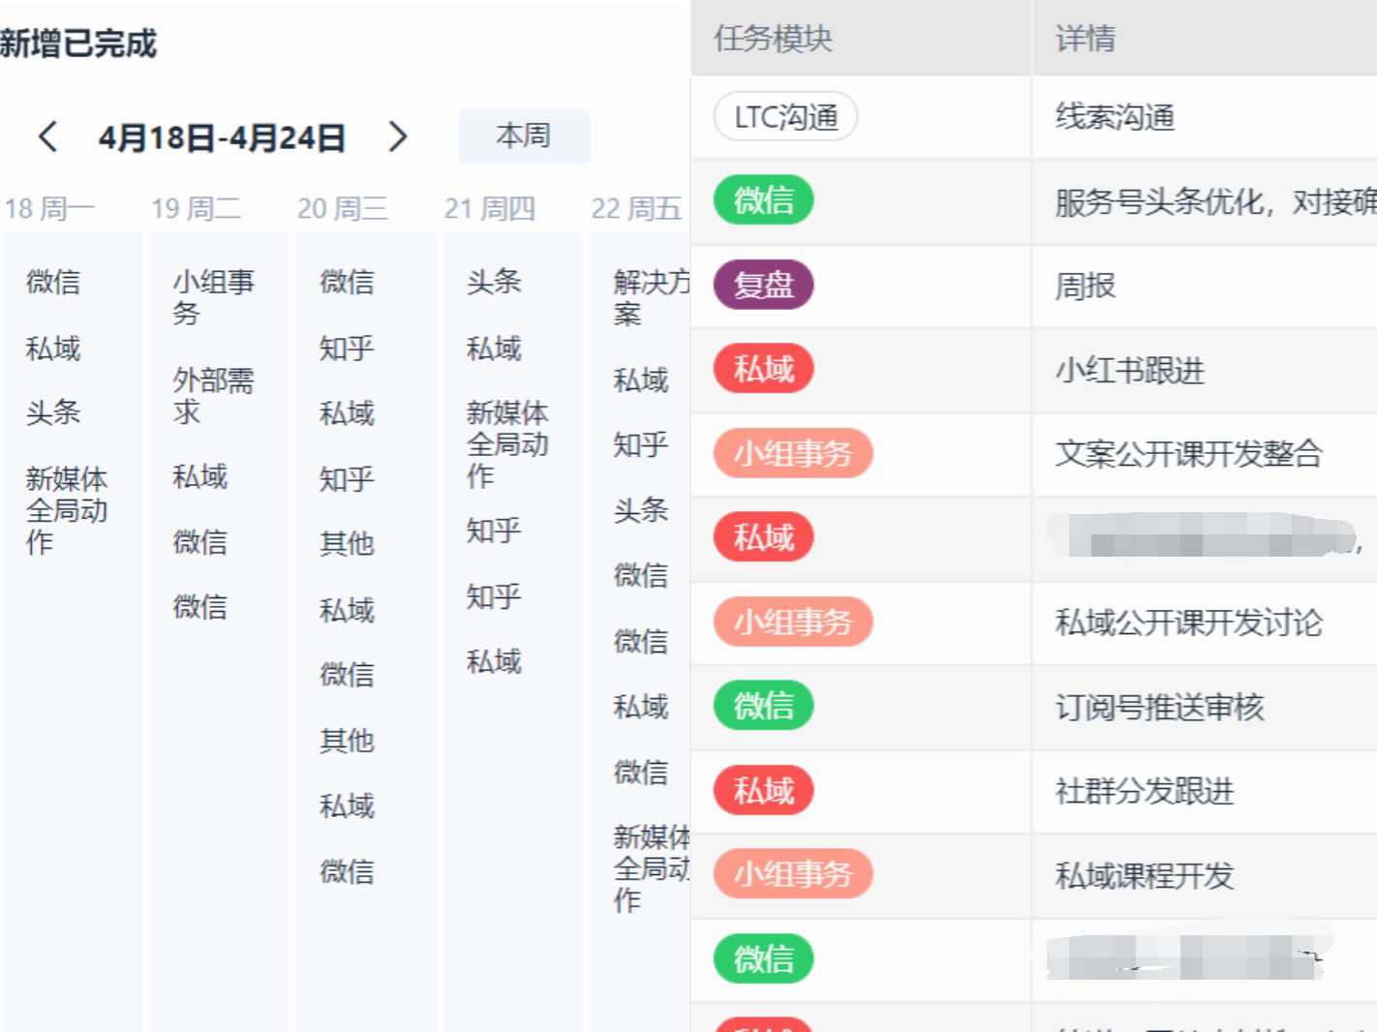Viewport: 1377px width, 1032px height.
Task: Open Wednesday's first 其他 task
Action: [x=347, y=543]
